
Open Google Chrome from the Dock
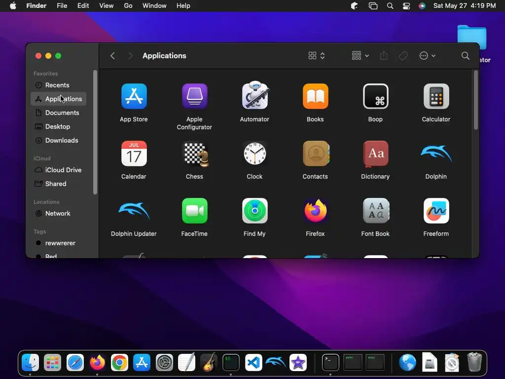pyautogui.click(x=119, y=363)
